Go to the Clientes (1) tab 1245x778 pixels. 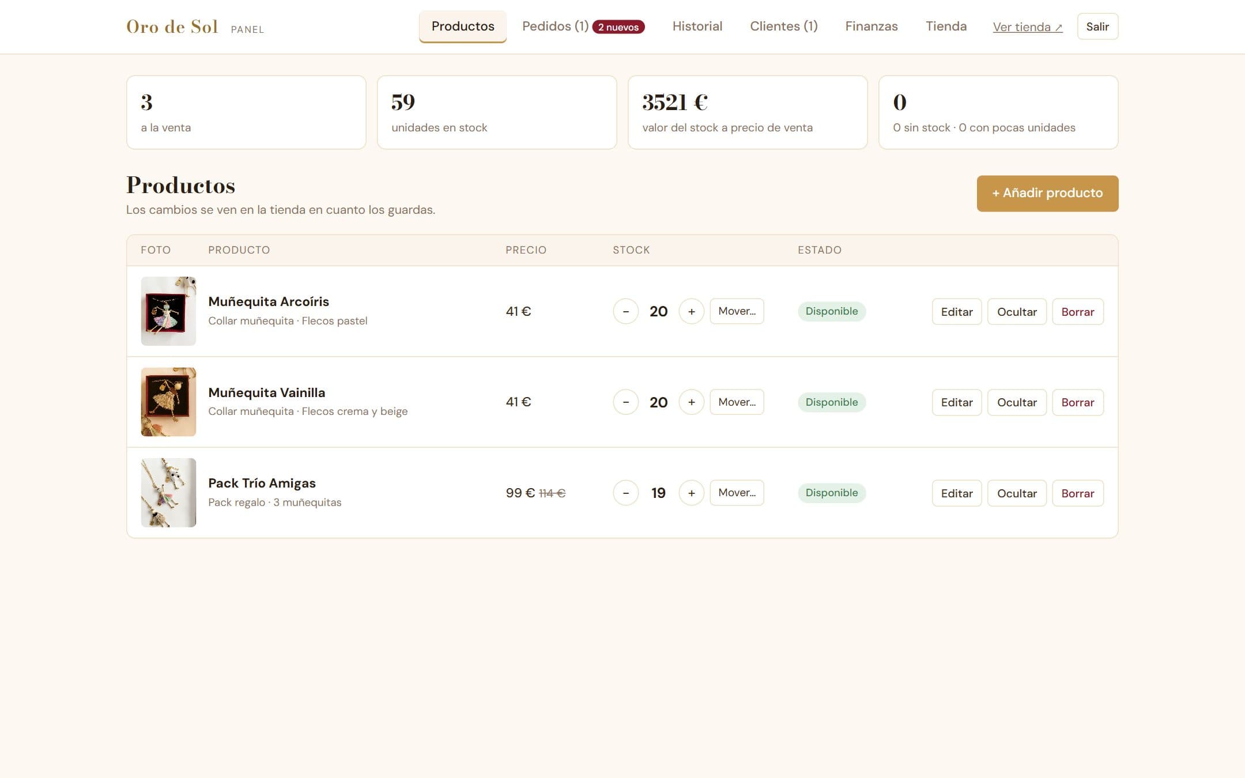click(x=784, y=27)
